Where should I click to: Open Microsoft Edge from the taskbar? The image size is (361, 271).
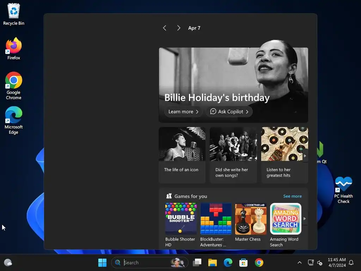coord(228,263)
